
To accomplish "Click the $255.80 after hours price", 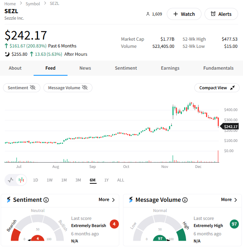I will (19, 54).
